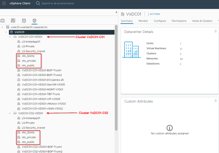Click the portgroup icon for VxDC01-C01-VDS01-DVUplinks-25

(x=19, y=80)
